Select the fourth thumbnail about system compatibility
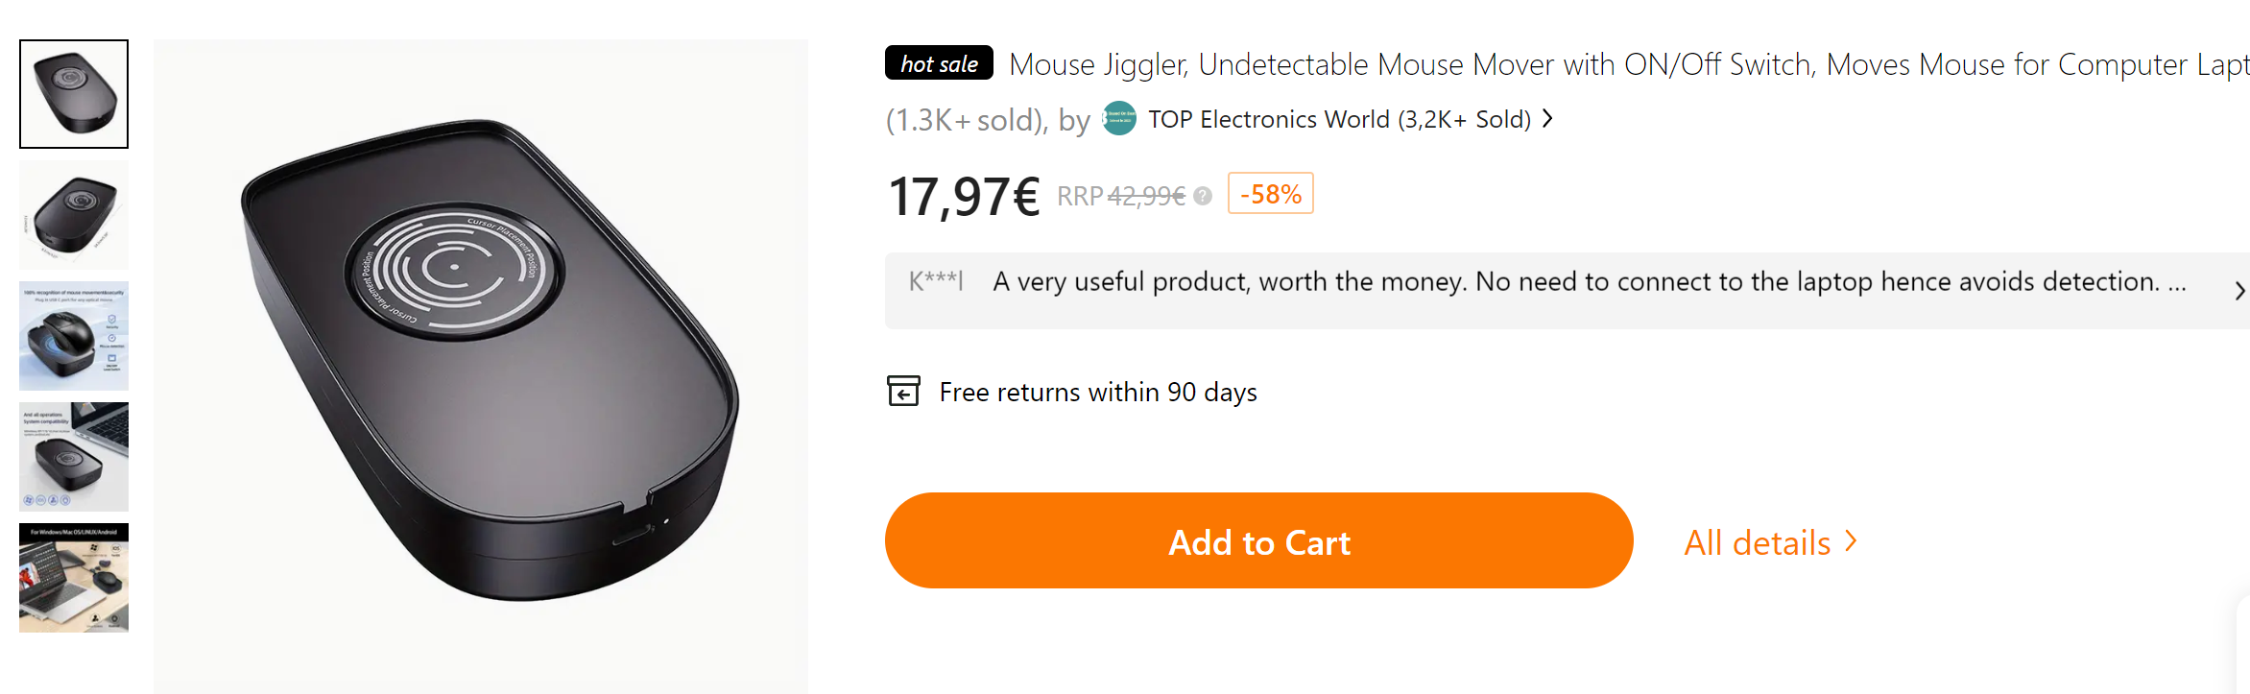The width and height of the screenshot is (2250, 694). click(x=74, y=457)
